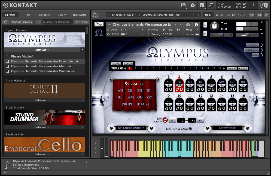Switch to the Automation tab

click(80, 15)
